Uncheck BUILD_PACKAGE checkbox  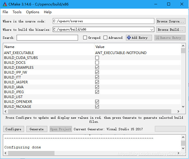pos(97,107)
